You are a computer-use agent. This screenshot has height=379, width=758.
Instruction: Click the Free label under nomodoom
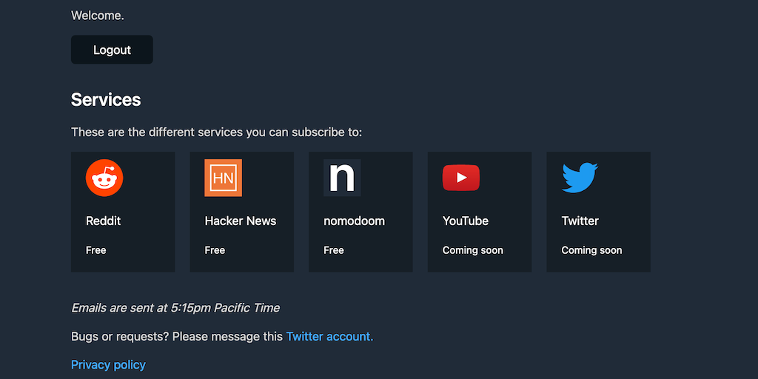[334, 250]
